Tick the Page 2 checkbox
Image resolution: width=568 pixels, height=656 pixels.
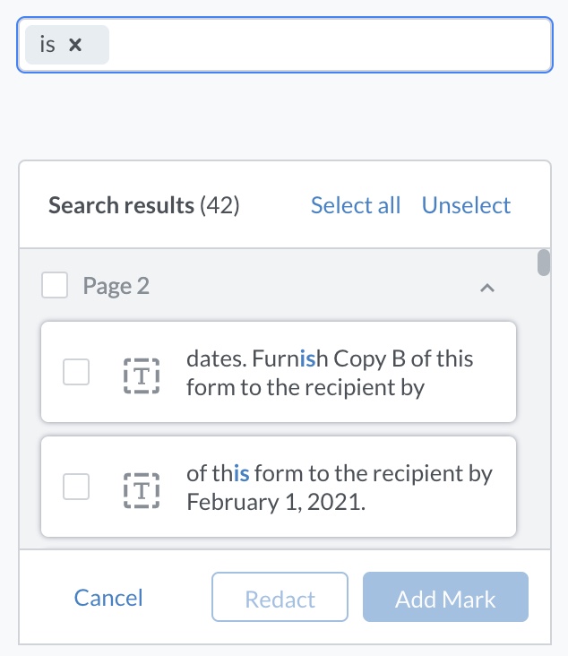[x=55, y=285]
